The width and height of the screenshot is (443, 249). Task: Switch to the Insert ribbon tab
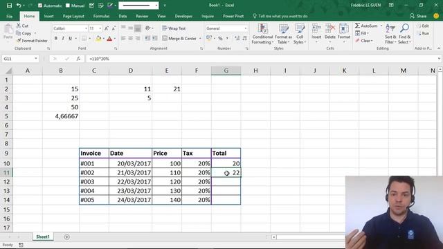pos(48,16)
